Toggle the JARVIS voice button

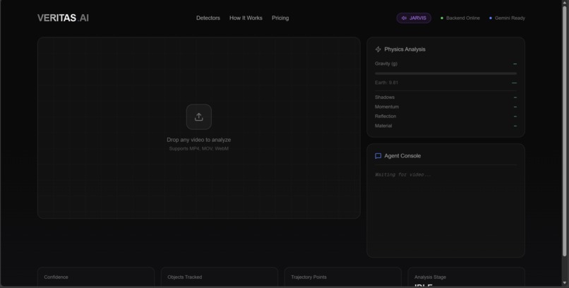click(x=414, y=18)
